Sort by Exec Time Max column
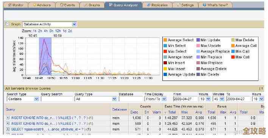Image resolution: width=268 pixels, height=138 pixels. 185,112
